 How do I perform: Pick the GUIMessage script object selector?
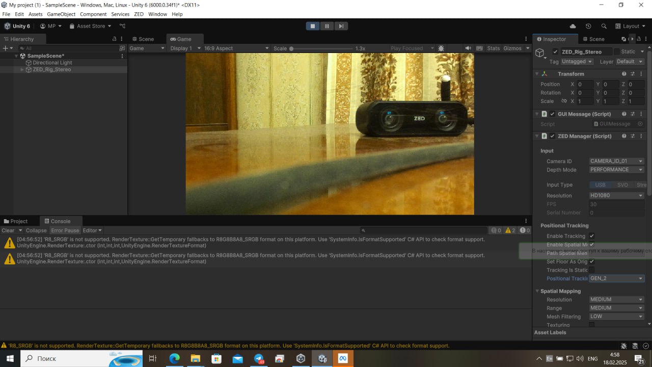coord(640,124)
